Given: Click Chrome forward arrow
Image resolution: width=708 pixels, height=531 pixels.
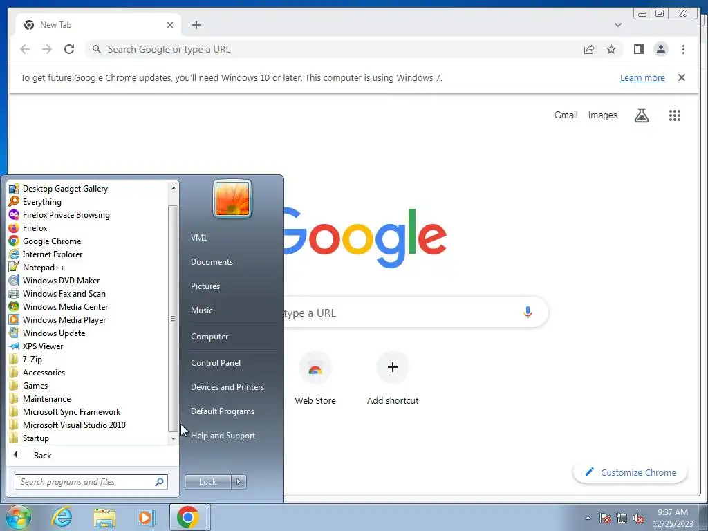Looking at the screenshot, I should tap(47, 49).
